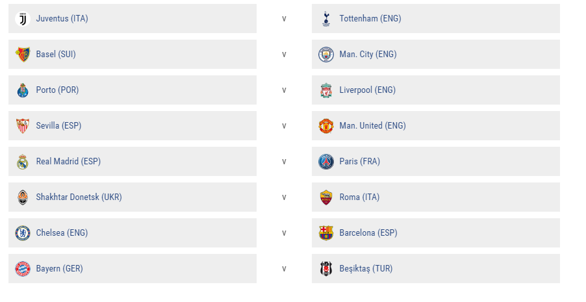Click the 'v' between Chelsea and Barcelona
Image resolution: width=586 pixels, height=302 pixels.
(x=285, y=233)
